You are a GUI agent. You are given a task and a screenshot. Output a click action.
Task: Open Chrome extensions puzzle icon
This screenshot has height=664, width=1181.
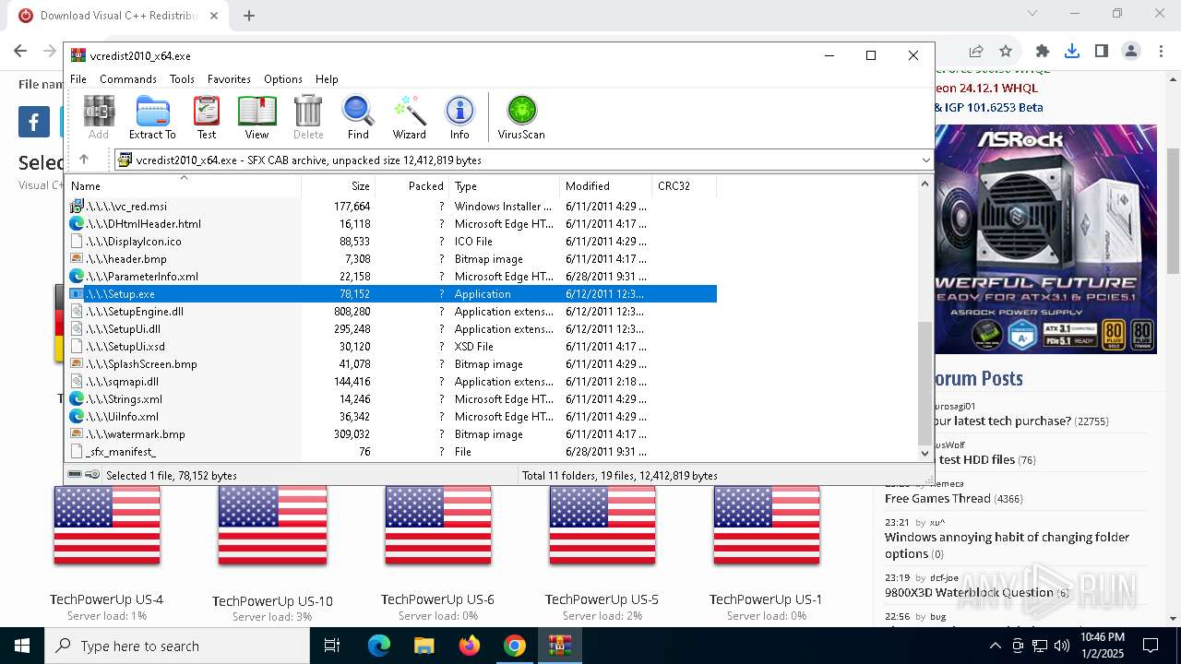point(1043,52)
